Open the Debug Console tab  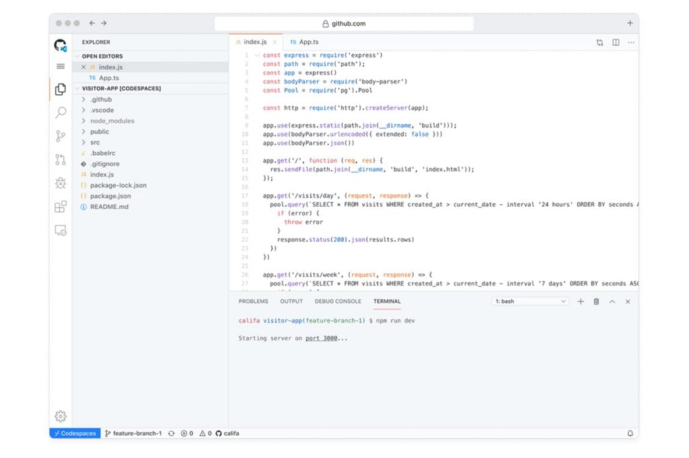click(338, 302)
